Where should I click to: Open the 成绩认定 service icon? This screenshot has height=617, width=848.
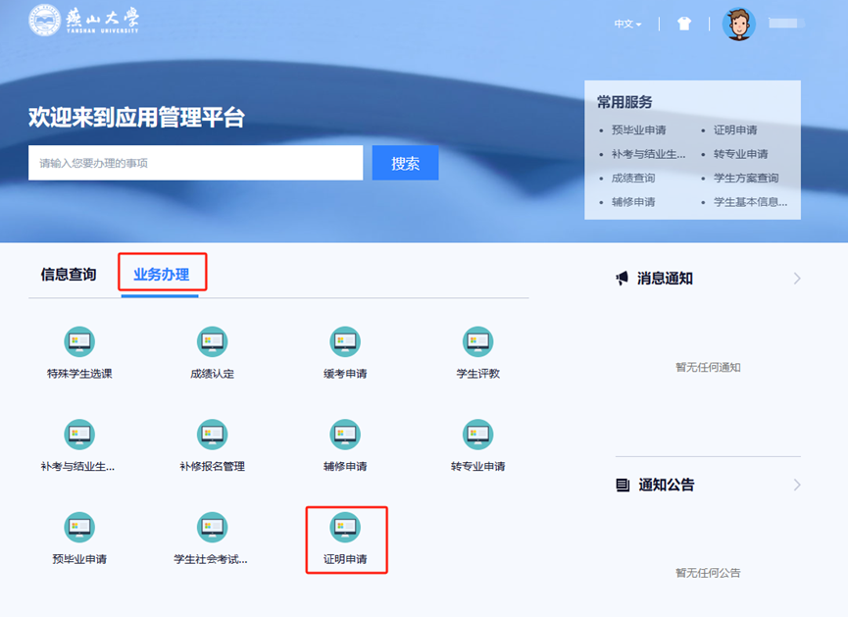point(213,342)
